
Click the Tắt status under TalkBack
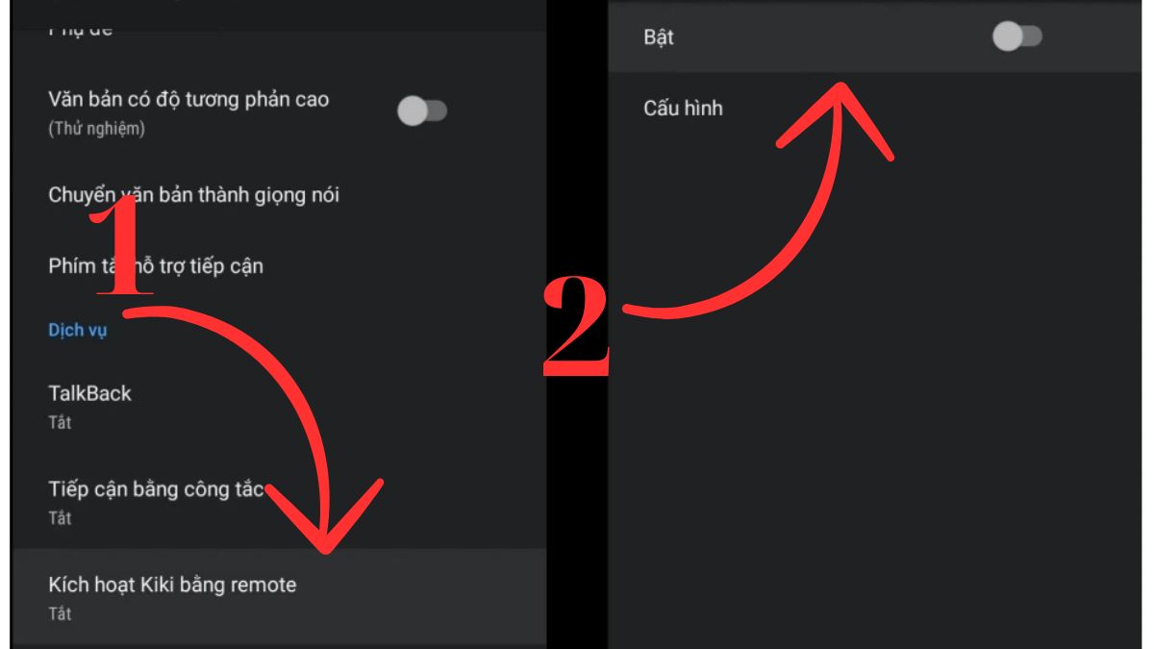(x=60, y=422)
